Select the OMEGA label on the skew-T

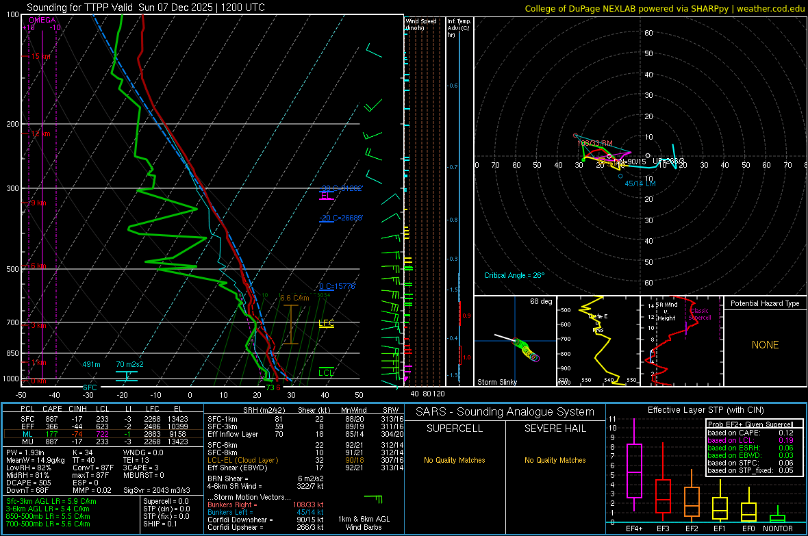coord(42,20)
